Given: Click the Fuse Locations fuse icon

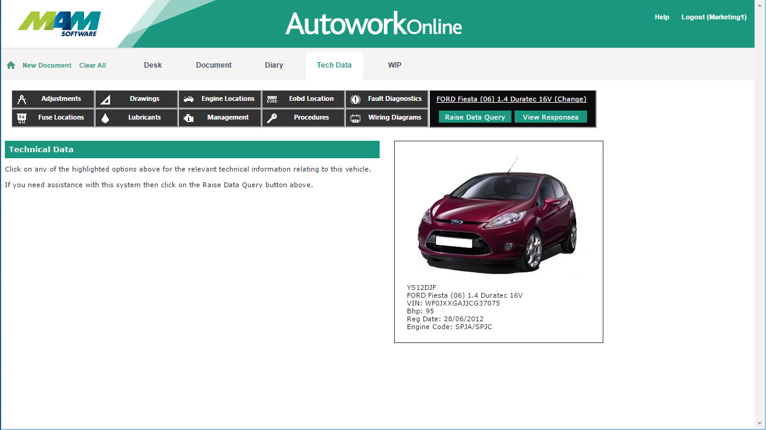Looking at the screenshot, I should click(22, 118).
